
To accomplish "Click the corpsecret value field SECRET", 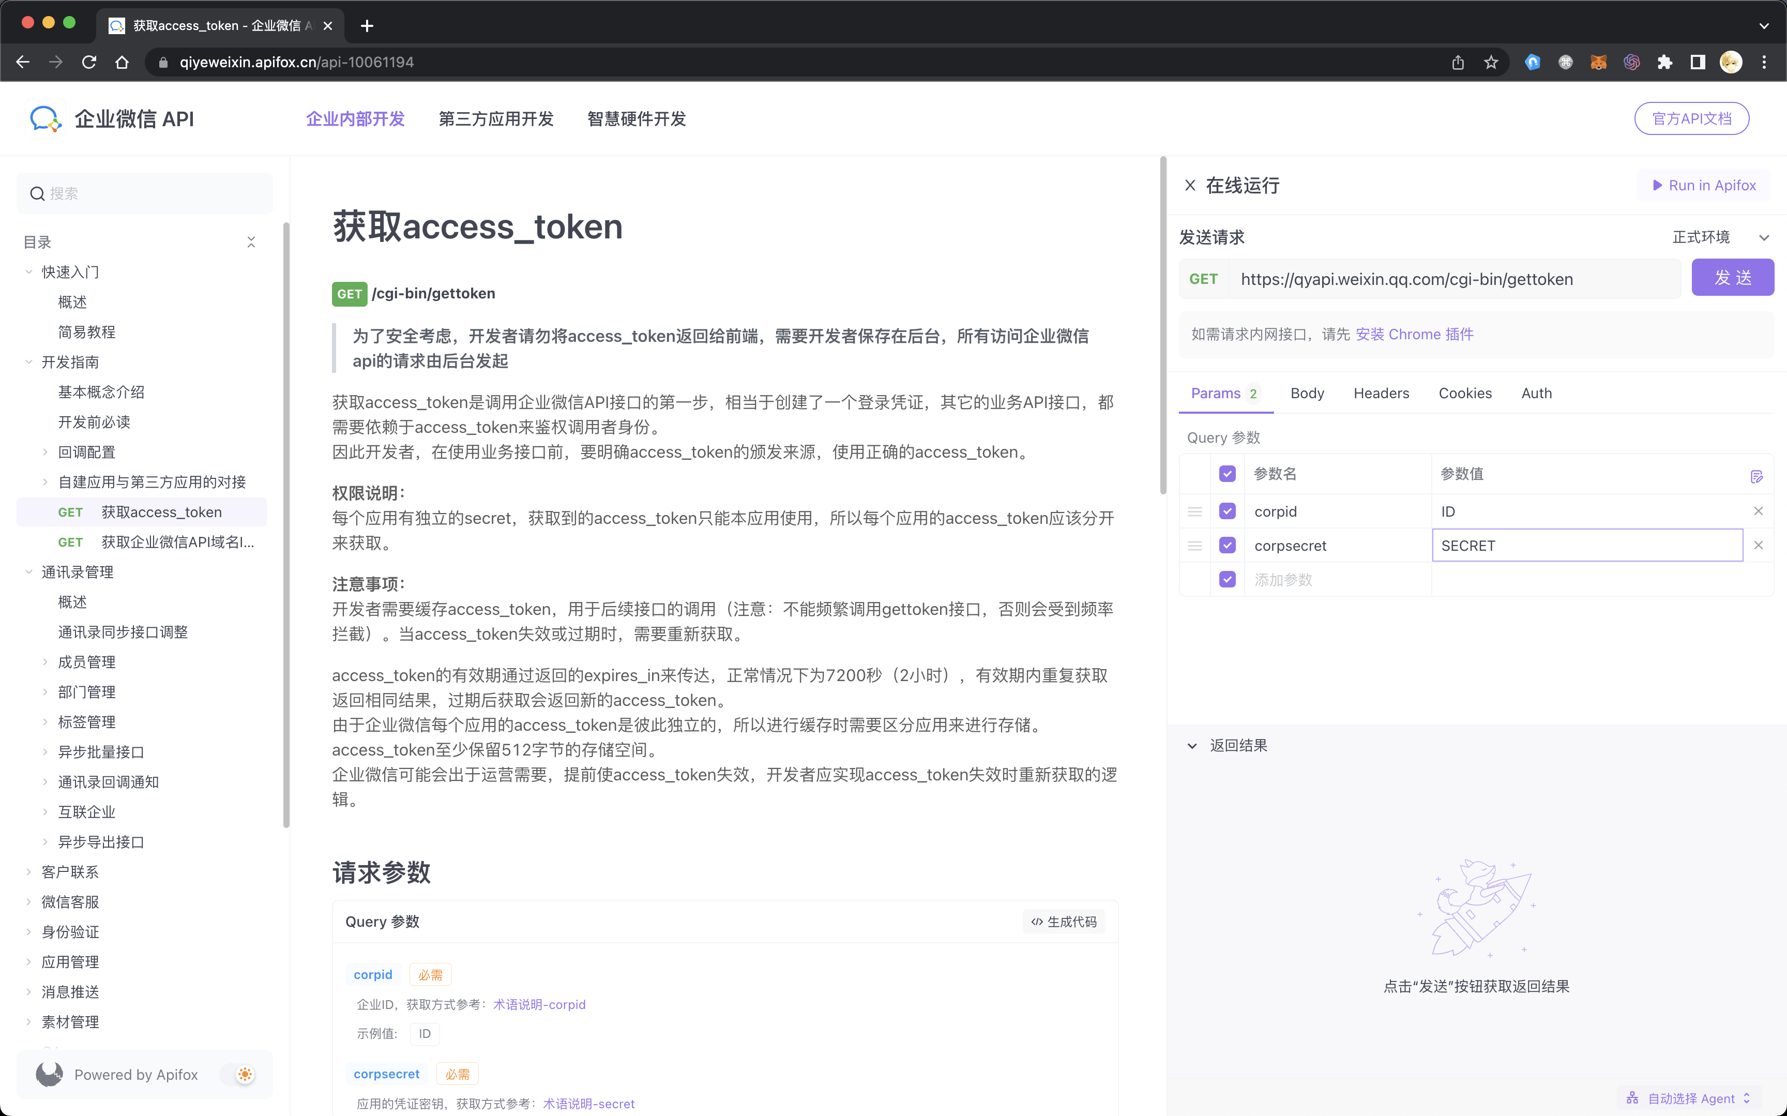I will coord(1588,546).
